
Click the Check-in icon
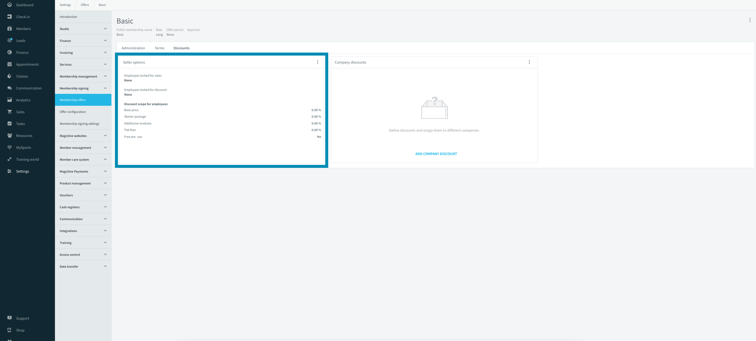[x=10, y=17]
